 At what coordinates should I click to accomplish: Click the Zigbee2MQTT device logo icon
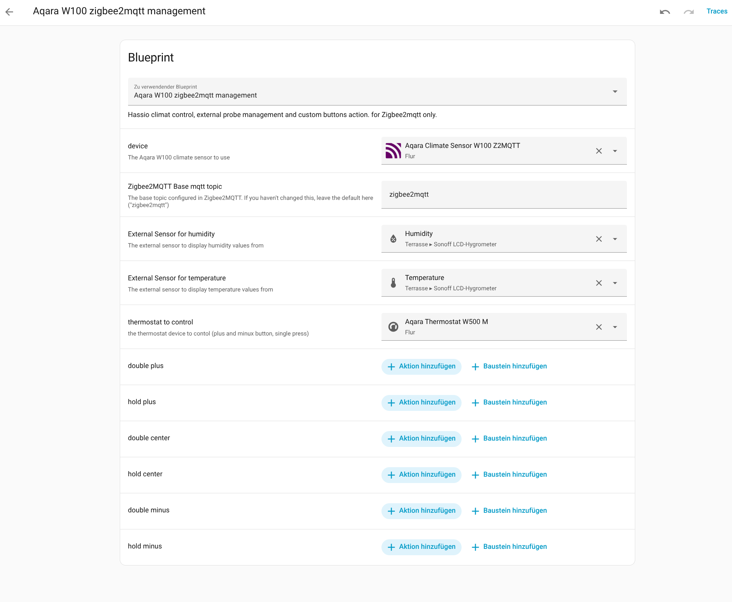[393, 151]
